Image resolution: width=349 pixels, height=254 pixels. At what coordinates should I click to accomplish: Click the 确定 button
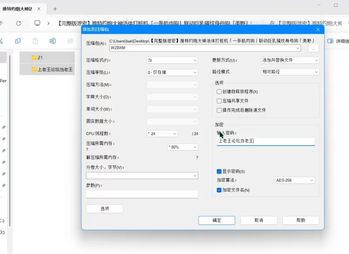pyautogui.click(x=217, y=220)
